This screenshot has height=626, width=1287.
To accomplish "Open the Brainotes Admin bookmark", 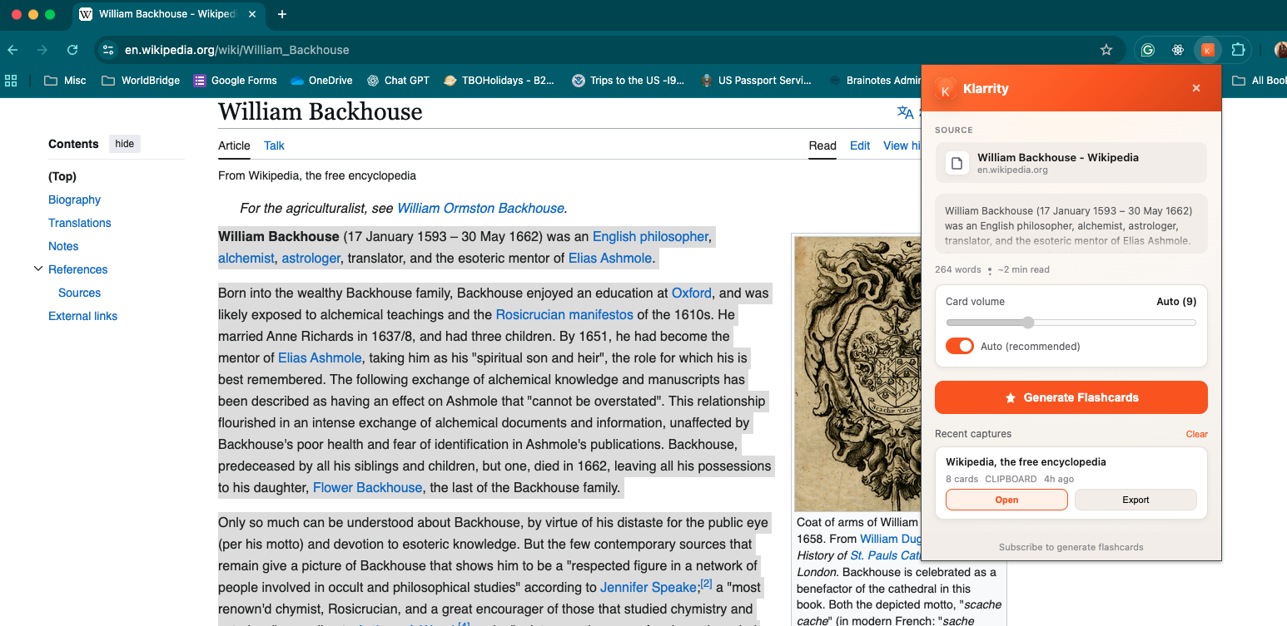I will [874, 81].
